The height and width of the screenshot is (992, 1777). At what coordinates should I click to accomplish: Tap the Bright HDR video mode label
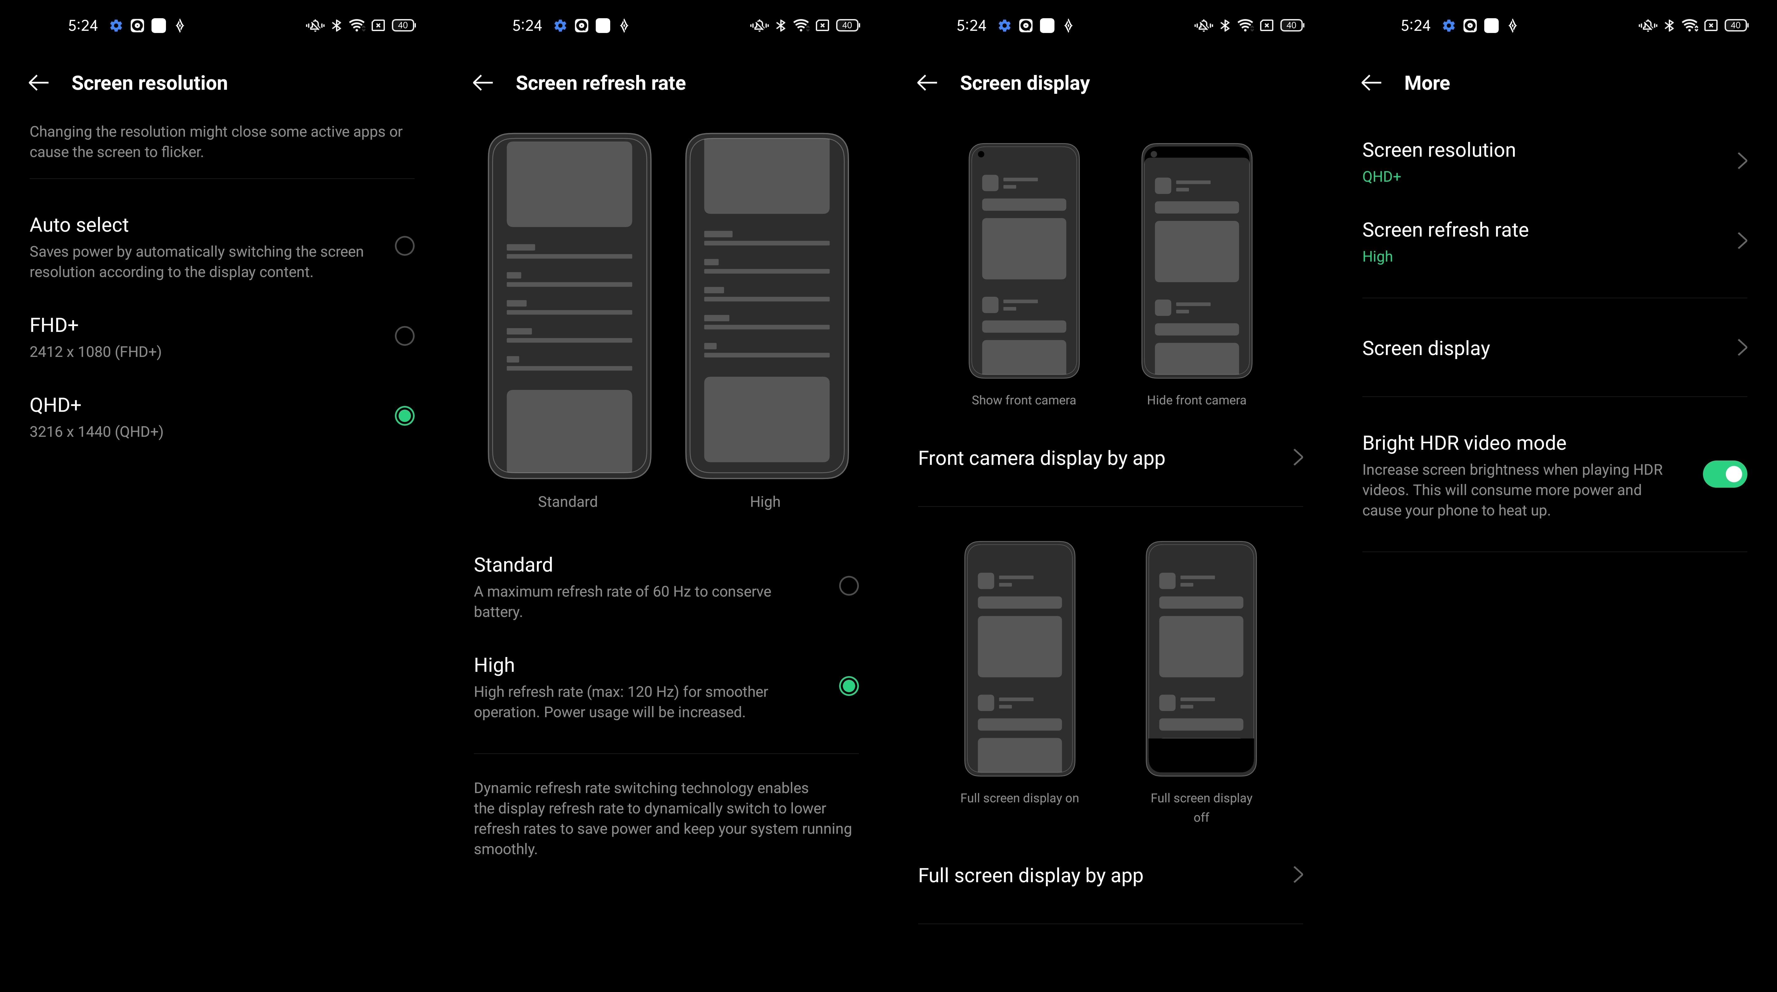1464,443
